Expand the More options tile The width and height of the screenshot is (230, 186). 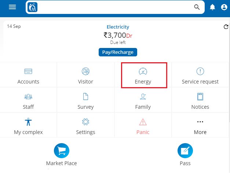[x=200, y=125]
